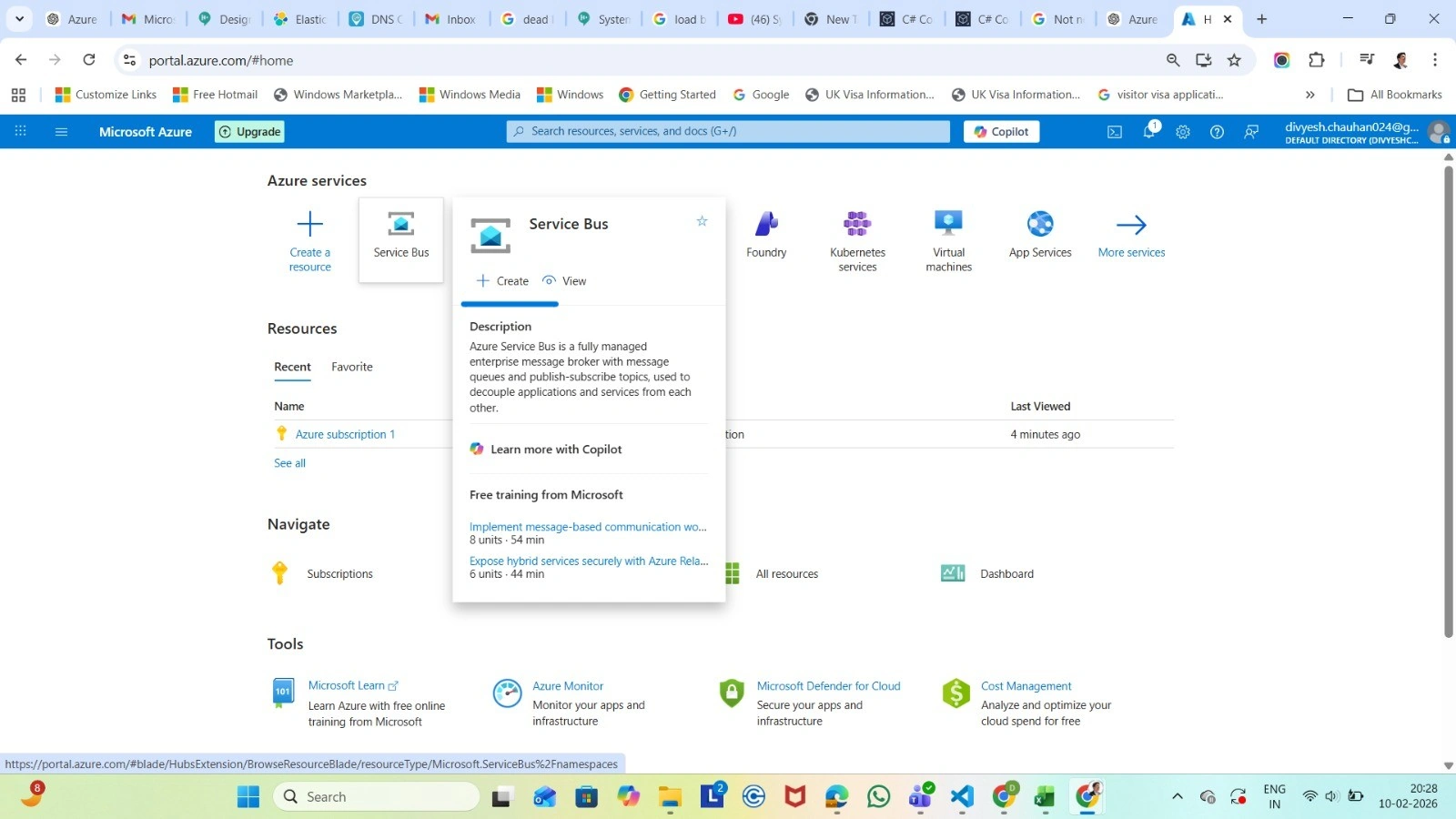Click Learn more with Copilot
Screen dimensions: 1456x819
(546, 450)
